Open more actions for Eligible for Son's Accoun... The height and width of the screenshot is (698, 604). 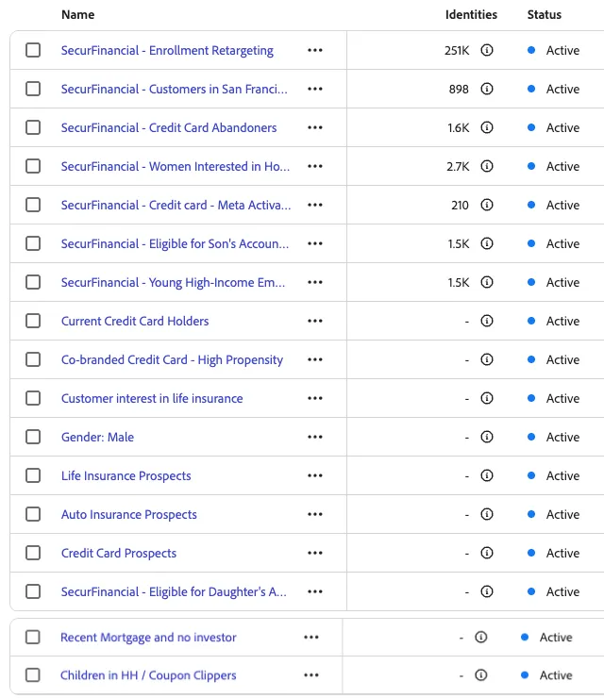click(315, 244)
